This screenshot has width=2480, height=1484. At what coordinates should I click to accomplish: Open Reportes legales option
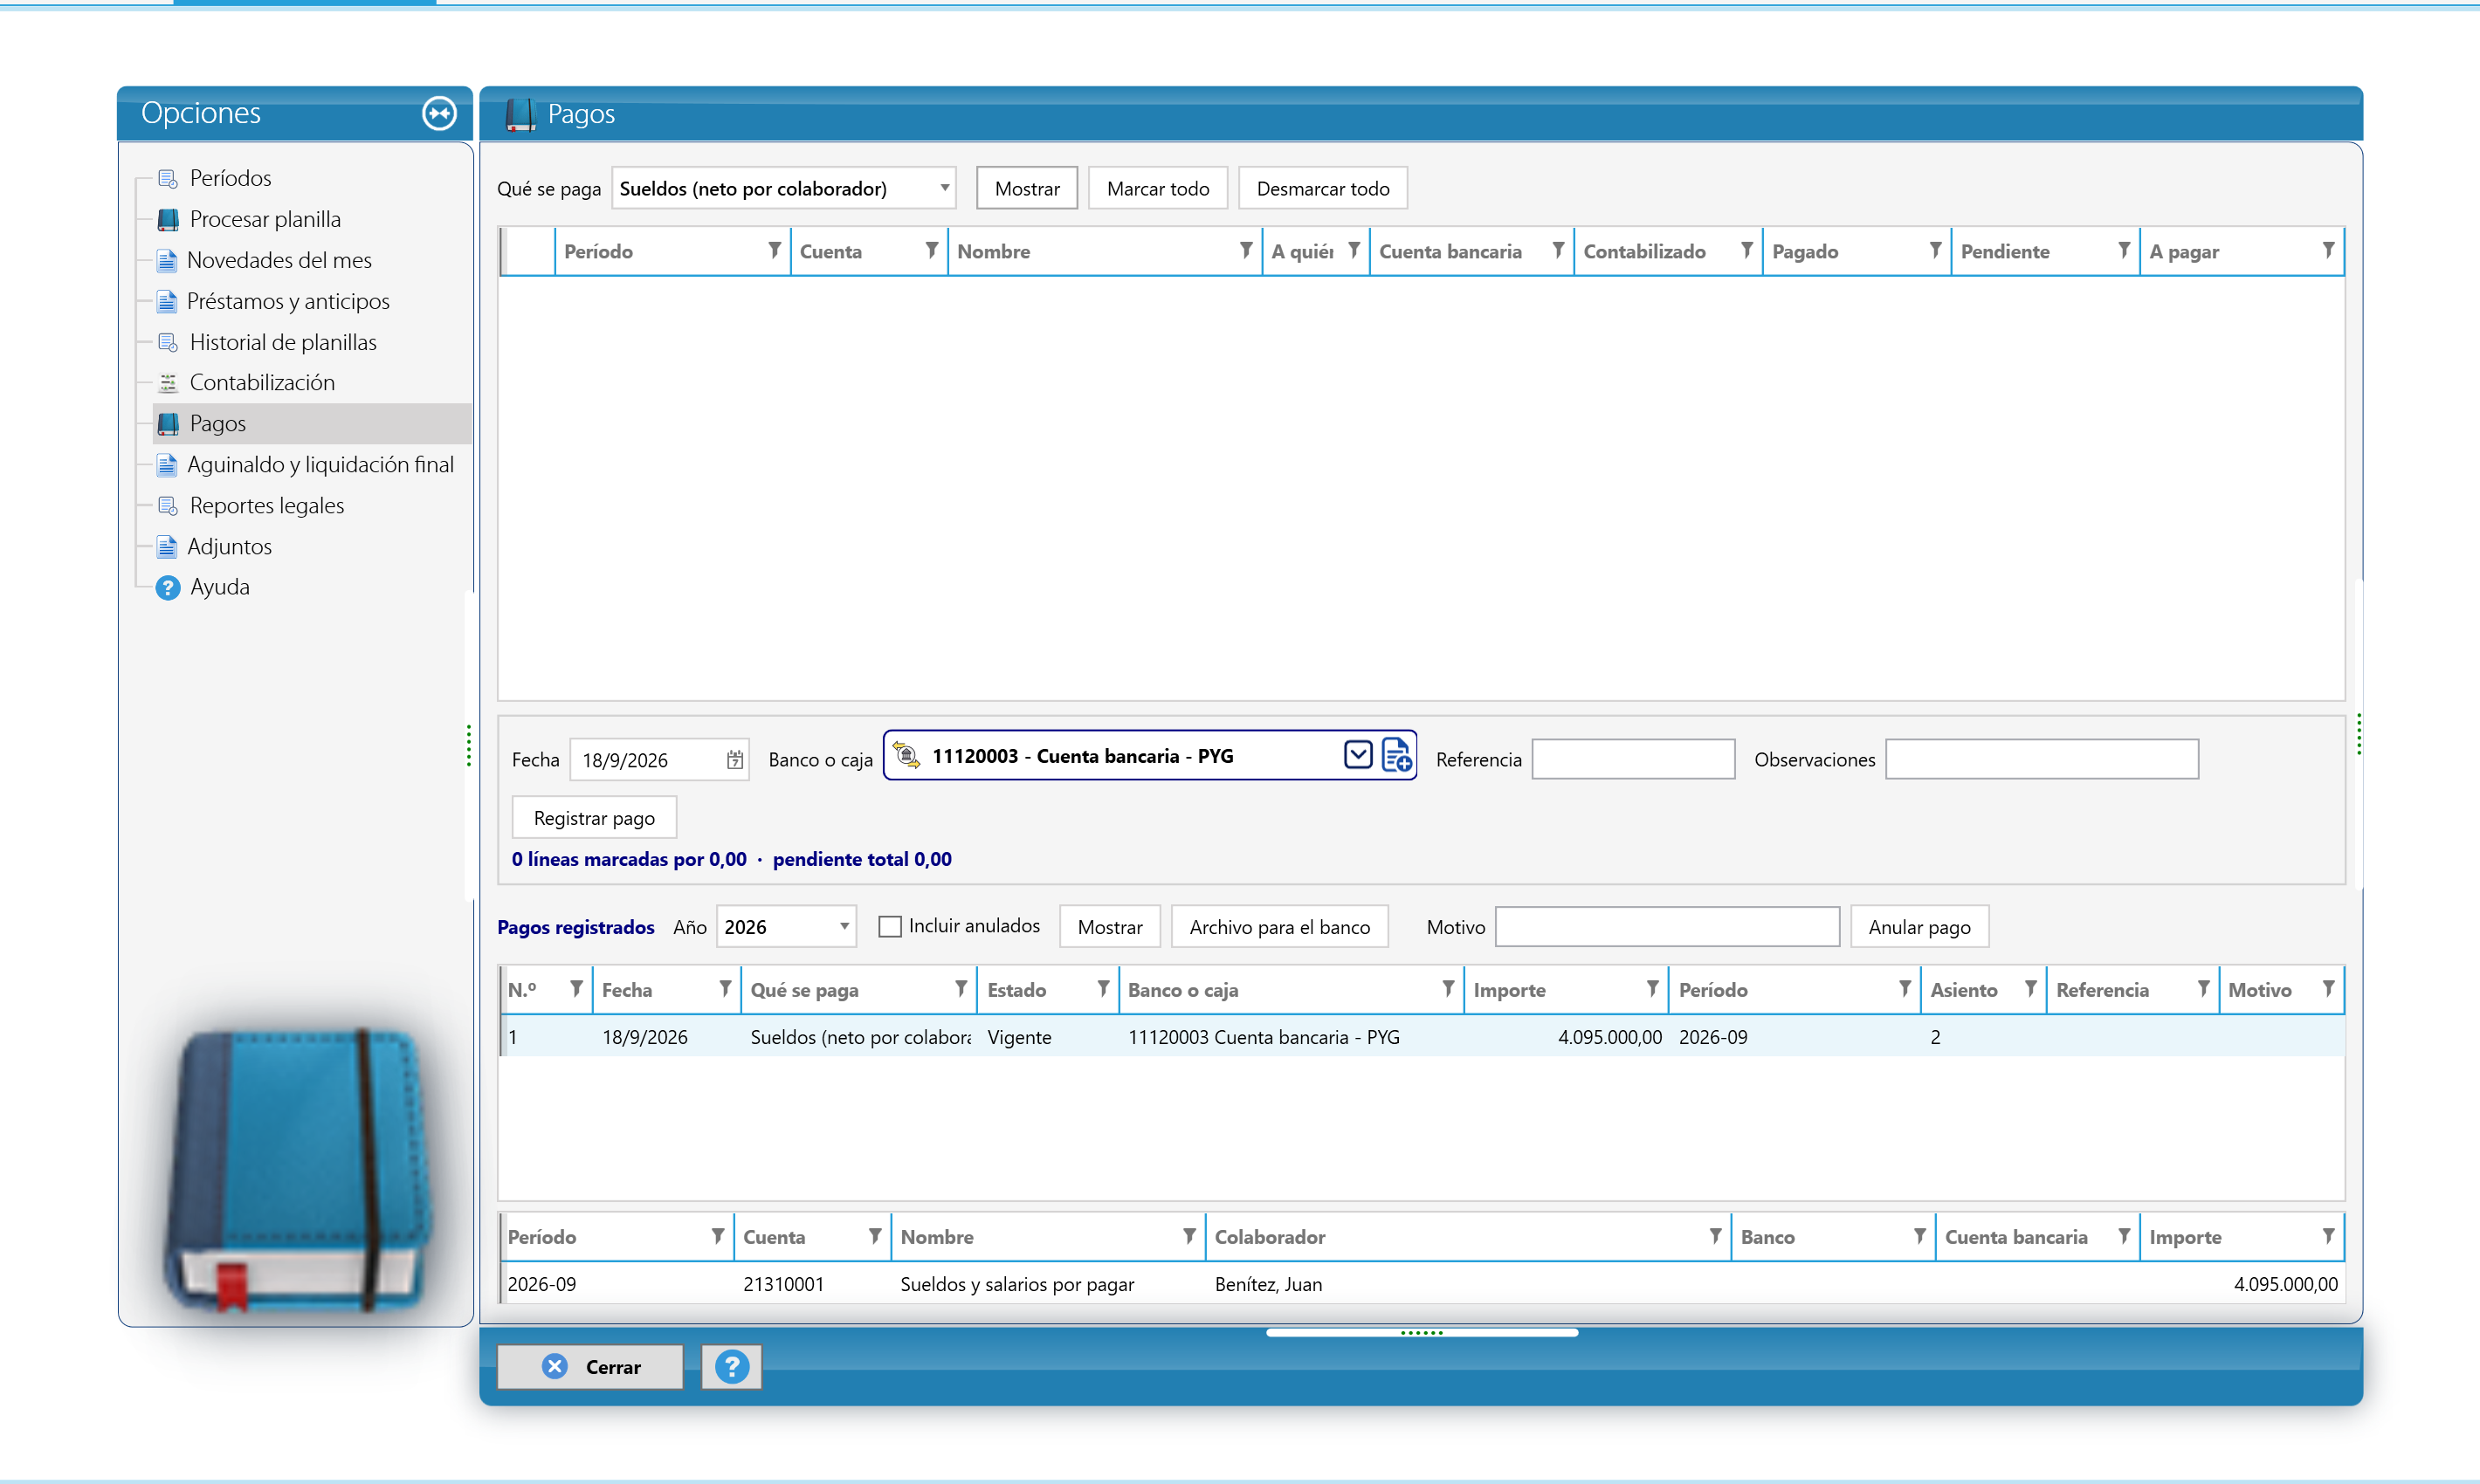point(266,505)
